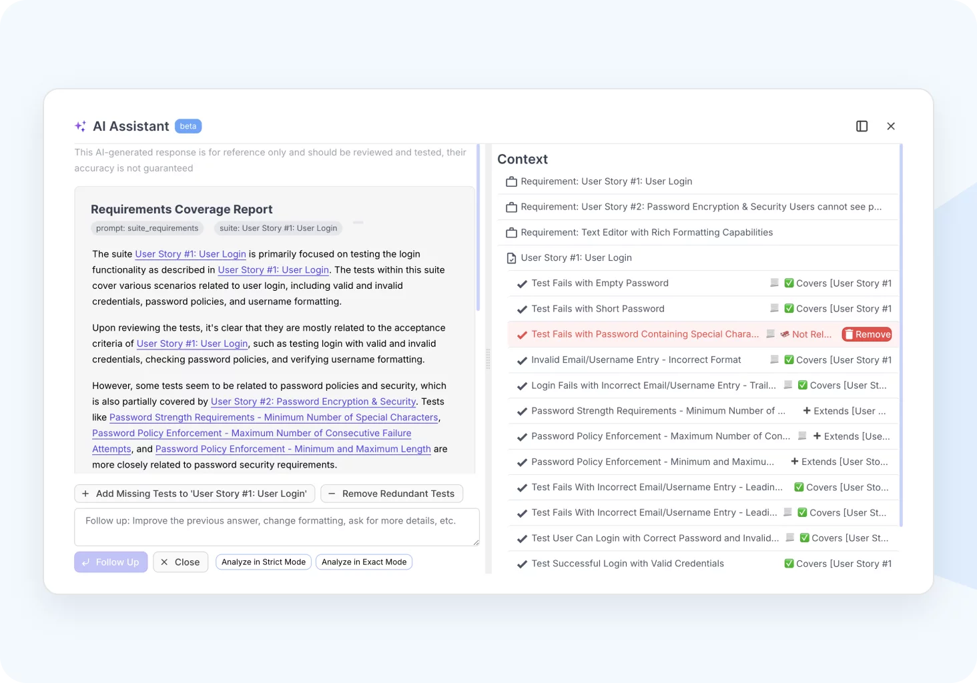Toggle the side panel layout icon
977x683 pixels.
pos(862,126)
